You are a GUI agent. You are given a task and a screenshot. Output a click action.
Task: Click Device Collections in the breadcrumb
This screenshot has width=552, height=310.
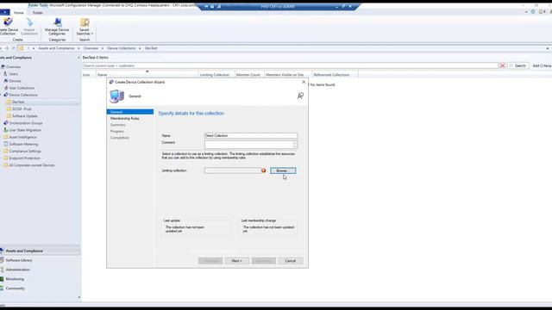click(x=122, y=48)
